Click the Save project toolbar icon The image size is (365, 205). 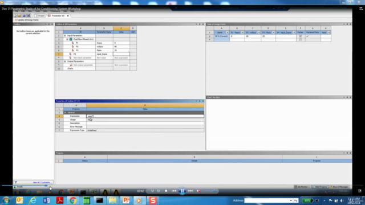[24, 15]
